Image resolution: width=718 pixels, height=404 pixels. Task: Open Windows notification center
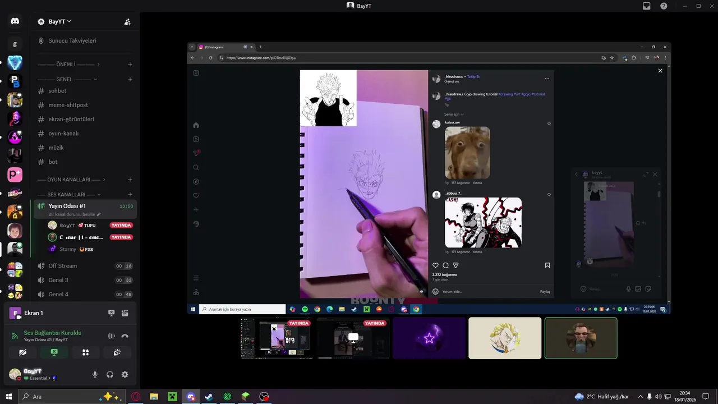pos(706,397)
